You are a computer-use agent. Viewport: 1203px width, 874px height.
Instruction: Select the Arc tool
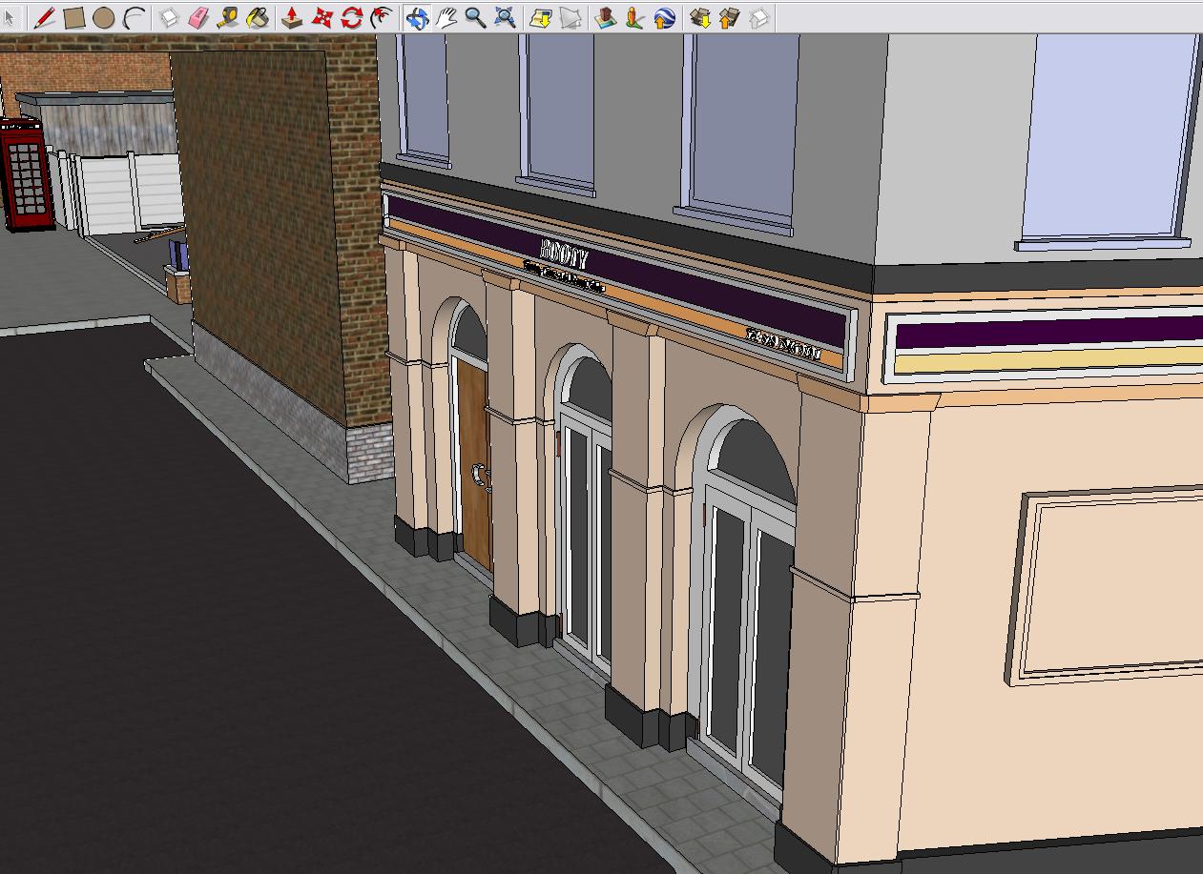click(x=135, y=17)
